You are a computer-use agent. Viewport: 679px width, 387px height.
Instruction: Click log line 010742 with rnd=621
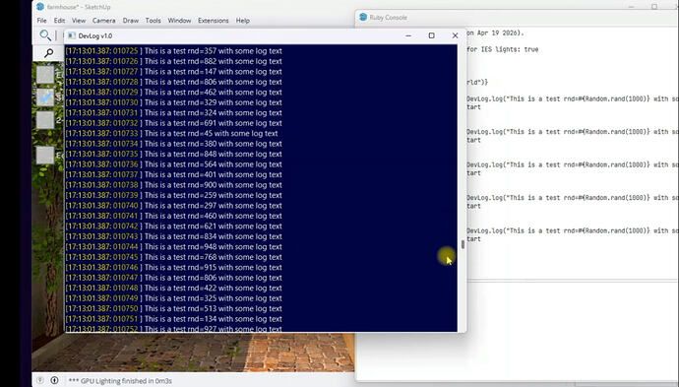[173, 226]
